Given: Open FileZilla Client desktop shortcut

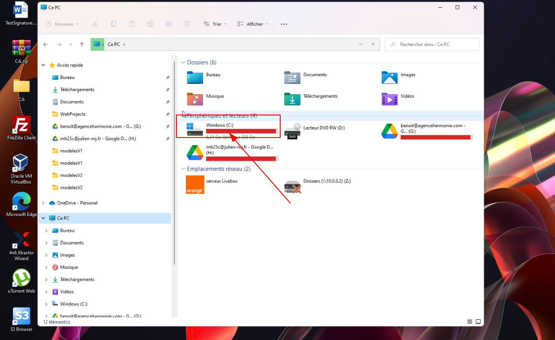Looking at the screenshot, I should click(x=21, y=128).
